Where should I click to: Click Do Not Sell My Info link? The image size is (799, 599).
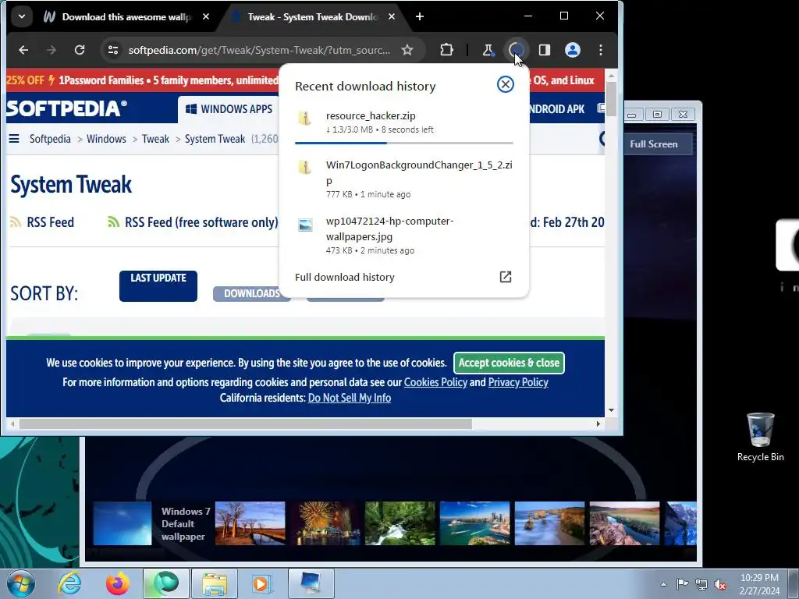point(350,398)
